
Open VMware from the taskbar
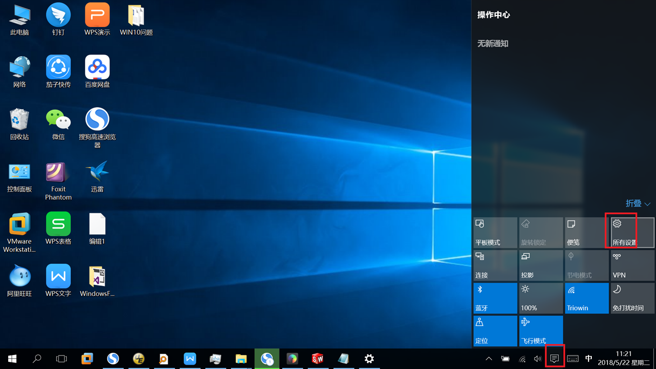click(x=87, y=359)
